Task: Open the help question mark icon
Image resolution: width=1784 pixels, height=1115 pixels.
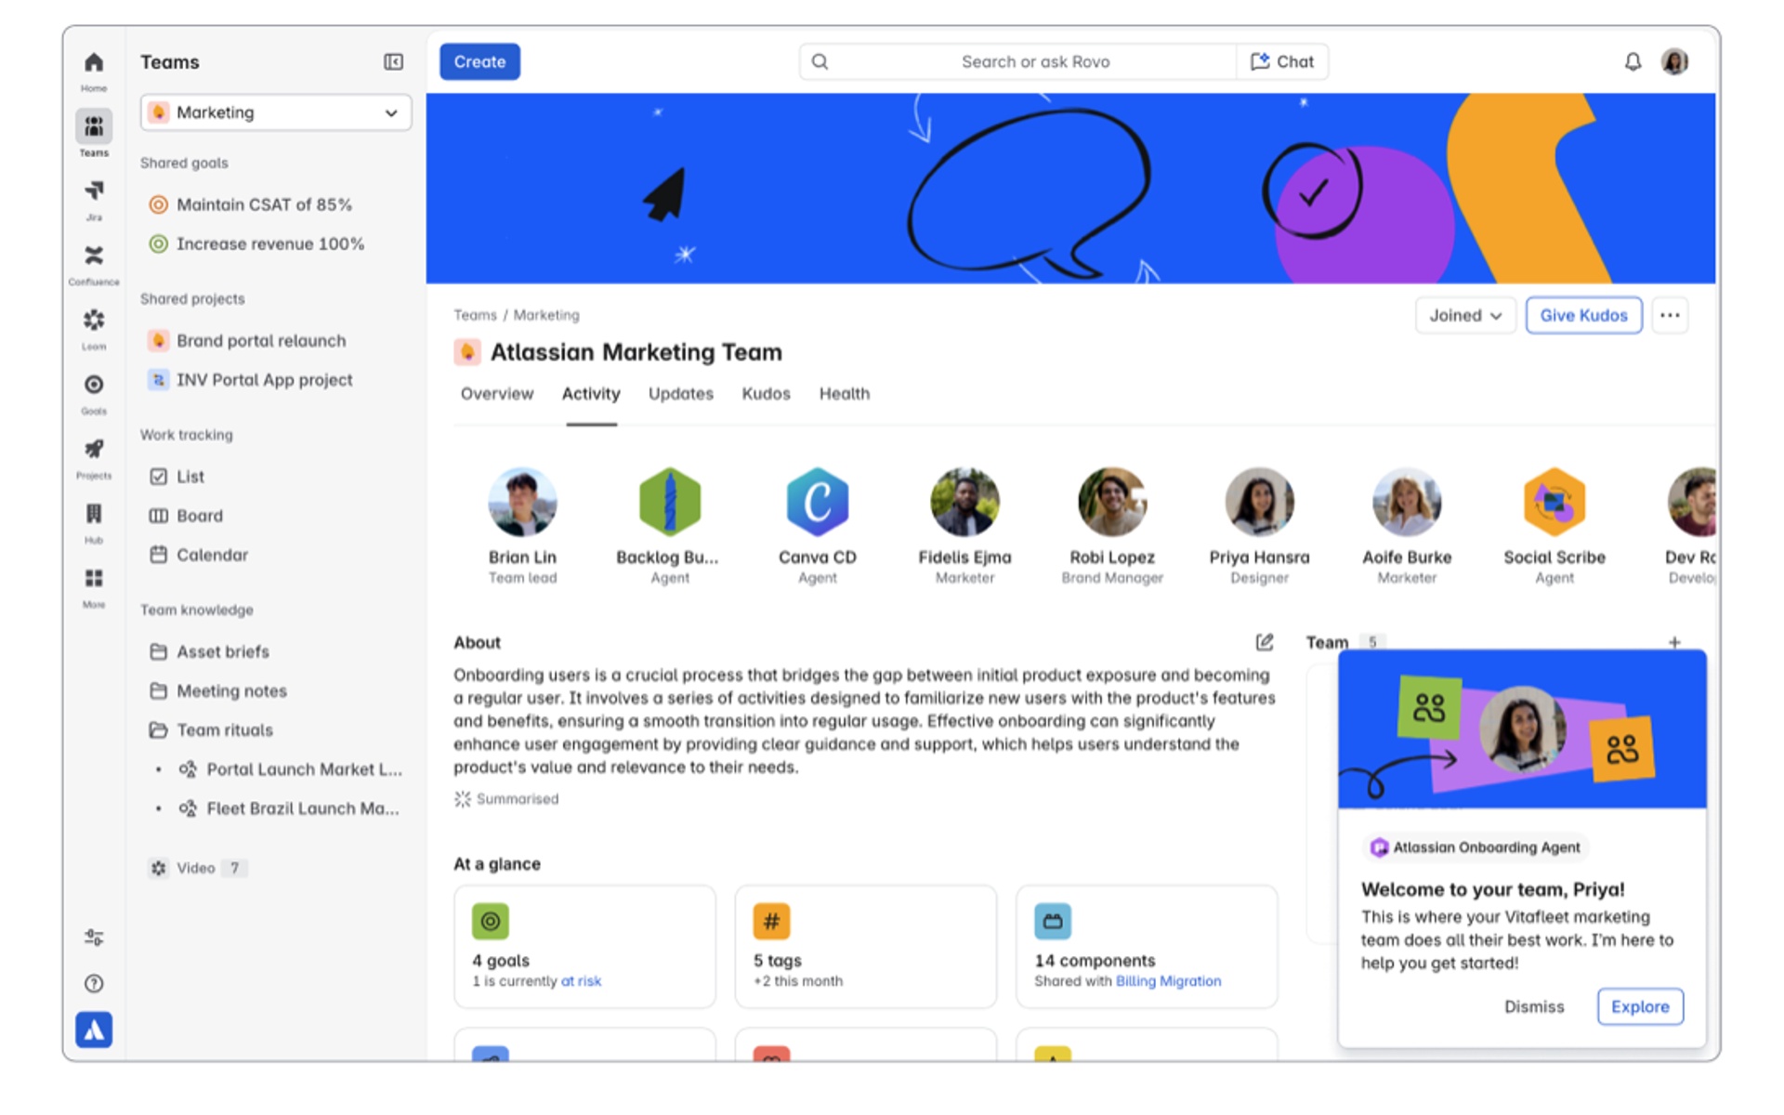Action: tap(94, 983)
